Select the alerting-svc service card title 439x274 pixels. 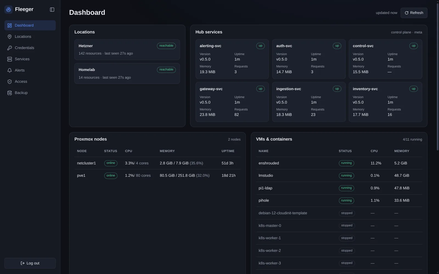point(210,46)
